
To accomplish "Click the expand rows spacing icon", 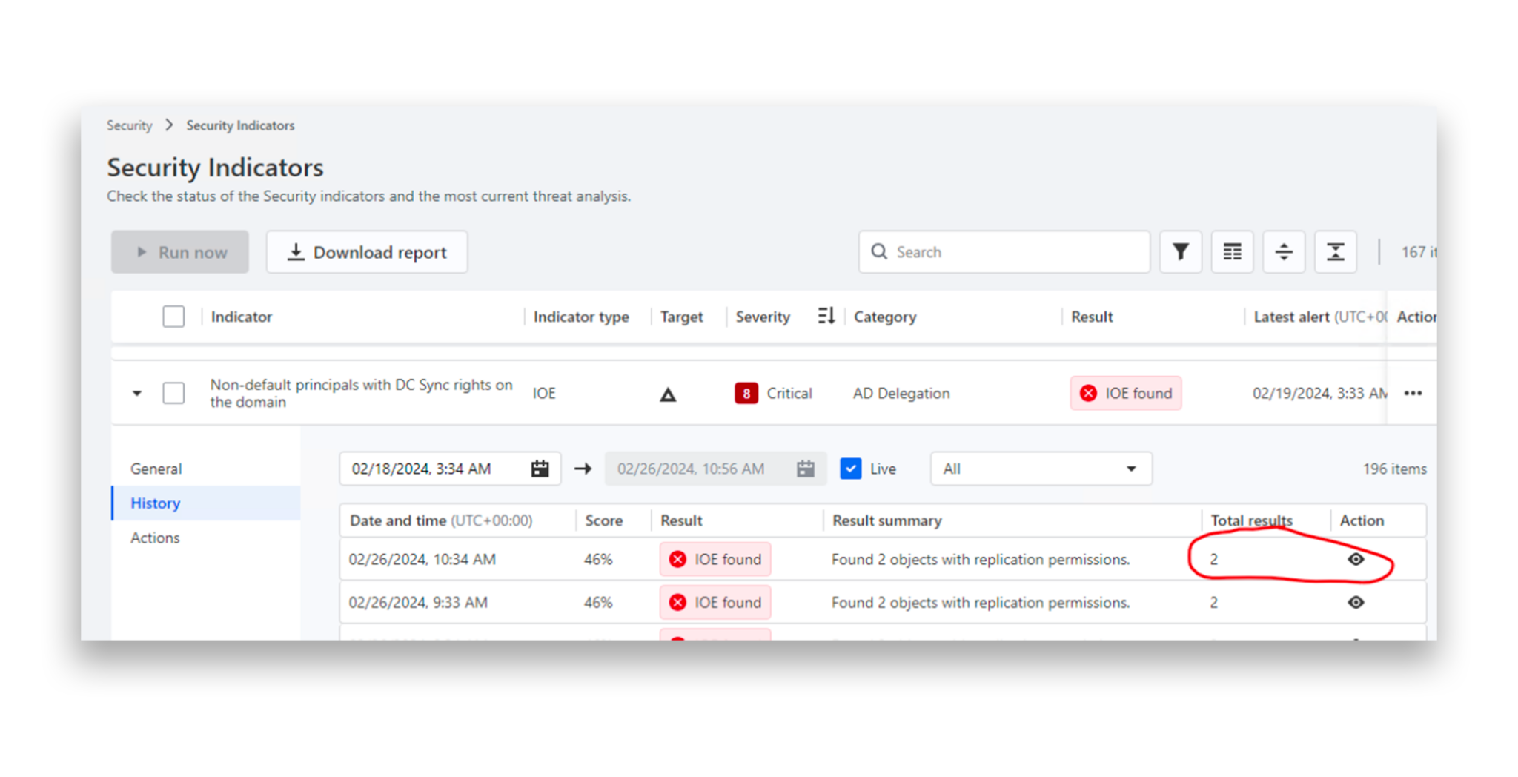I will 1284,251.
